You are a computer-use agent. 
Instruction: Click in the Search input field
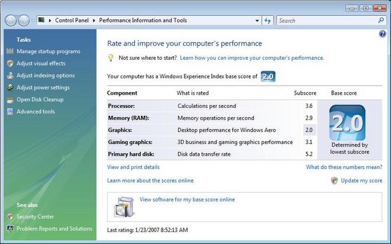click(327, 21)
